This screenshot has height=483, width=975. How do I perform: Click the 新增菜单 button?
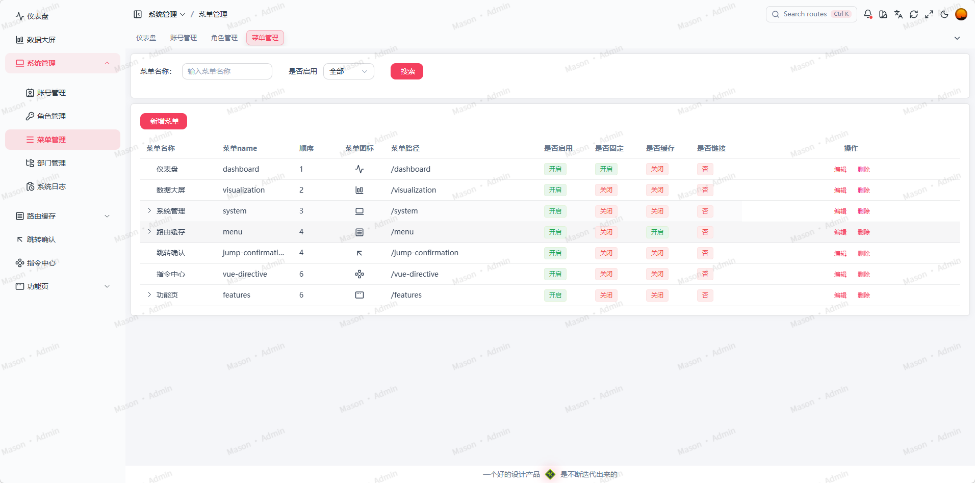coord(163,121)
